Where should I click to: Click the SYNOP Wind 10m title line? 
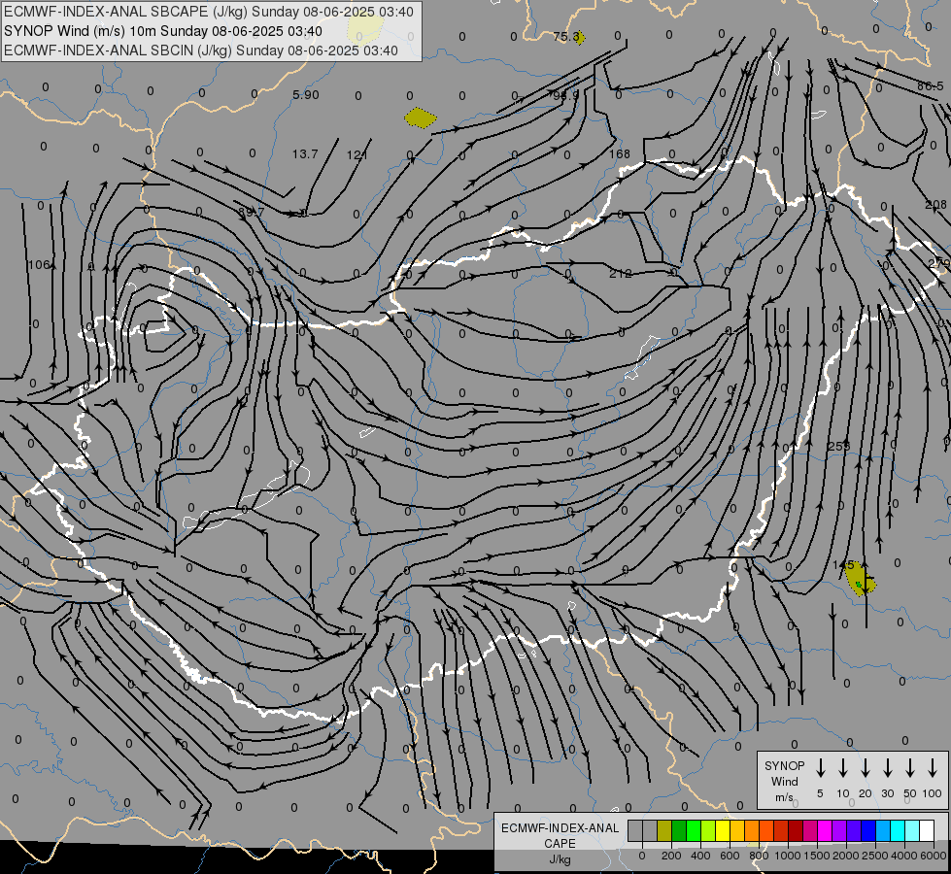(162, 31)
